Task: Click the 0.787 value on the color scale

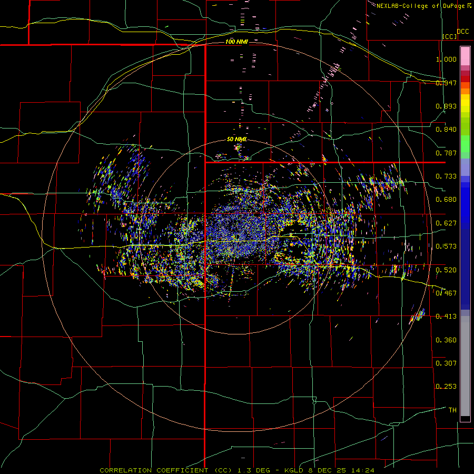Action: 446,153
